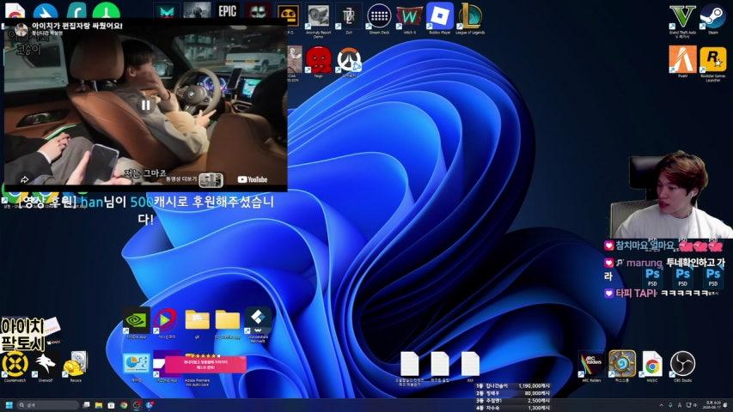Open the Steam desktop icon

pyautogui.click(x=713, y=17)
